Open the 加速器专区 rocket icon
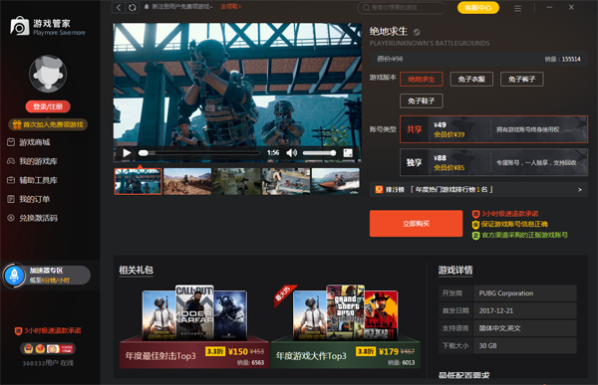 (x=14, y=275)
